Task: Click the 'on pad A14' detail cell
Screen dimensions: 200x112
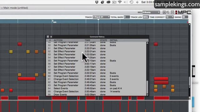Action: tap(116, 88)
